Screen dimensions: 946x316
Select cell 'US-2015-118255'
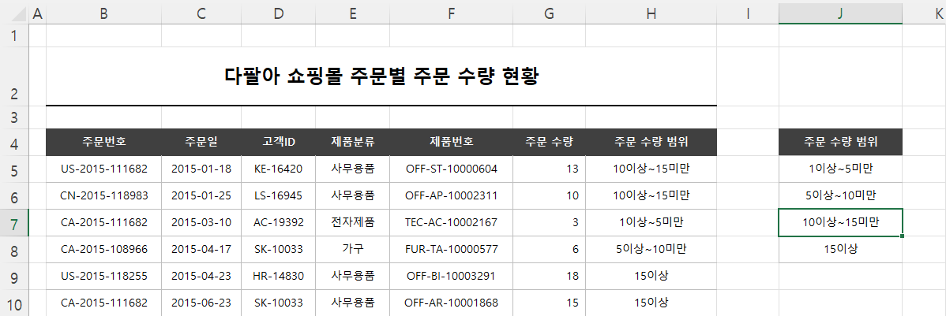103,277
